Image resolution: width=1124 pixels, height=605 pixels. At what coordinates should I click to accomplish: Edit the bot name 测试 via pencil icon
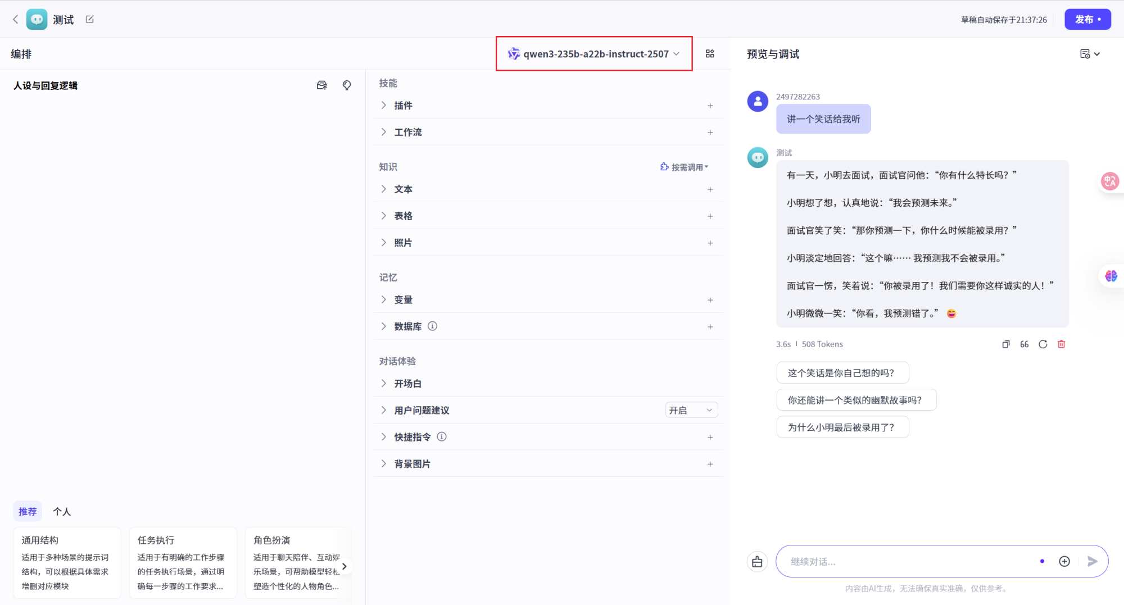coord(90,19)
